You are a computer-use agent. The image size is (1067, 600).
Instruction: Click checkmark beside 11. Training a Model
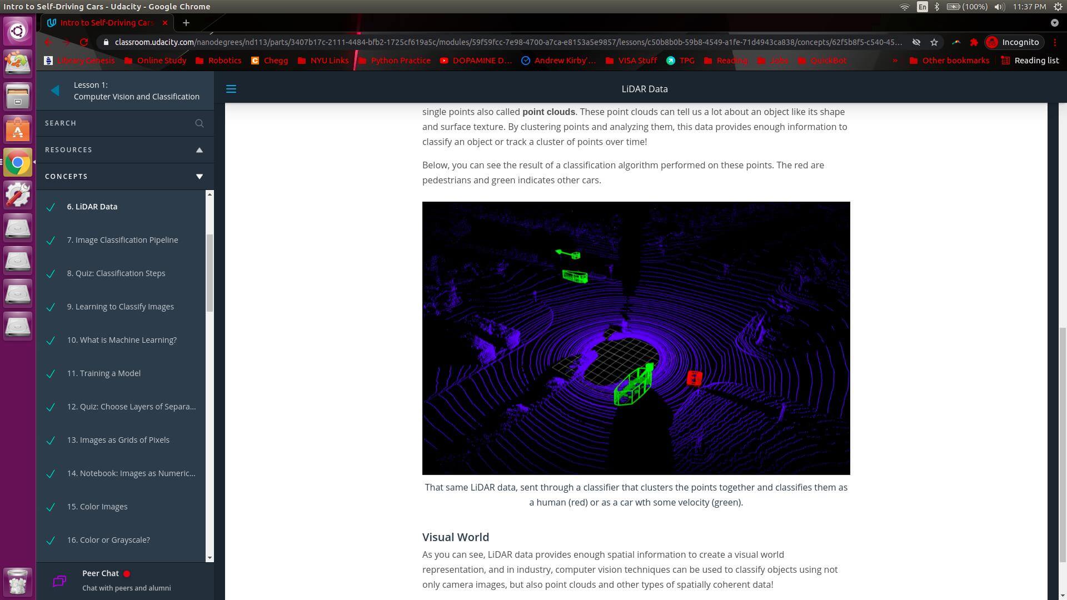[x=51, y=374]
